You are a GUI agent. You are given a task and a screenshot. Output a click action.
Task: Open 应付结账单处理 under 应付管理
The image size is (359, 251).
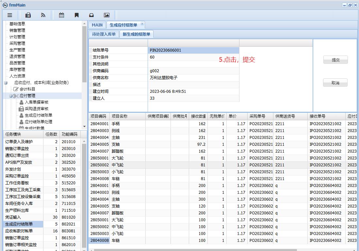pos(39,122)
